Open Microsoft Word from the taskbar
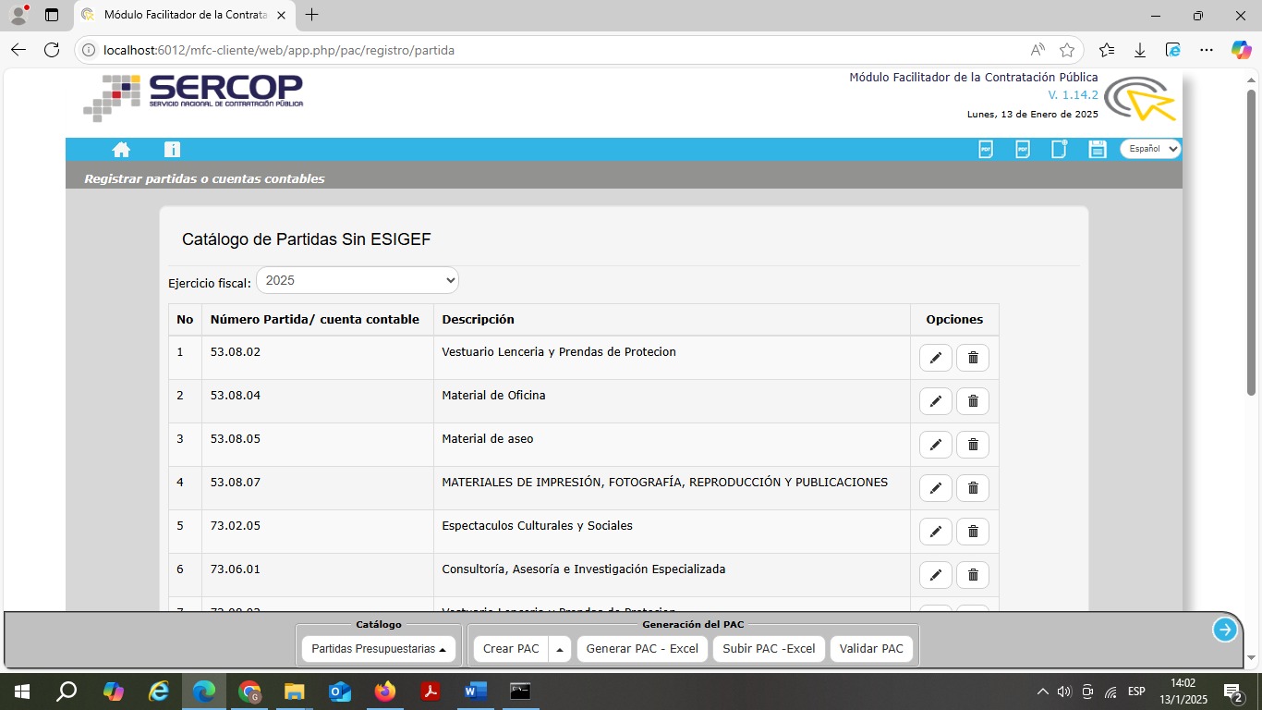1262x710 pixels. [475, 692]
